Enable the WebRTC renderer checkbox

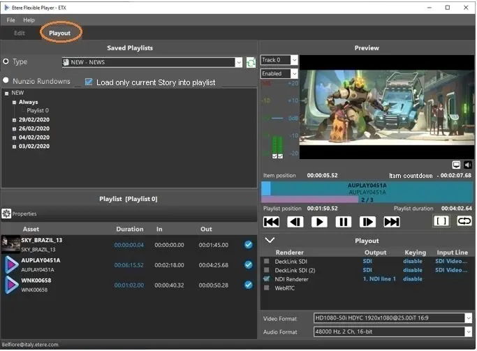[266, 287]
